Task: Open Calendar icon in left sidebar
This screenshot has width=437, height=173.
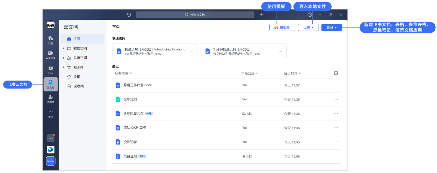Action: (51, 69)
